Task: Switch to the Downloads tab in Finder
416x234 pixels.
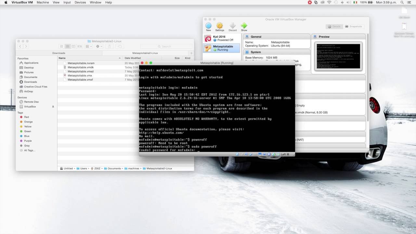Action: [x=59, y=53]
